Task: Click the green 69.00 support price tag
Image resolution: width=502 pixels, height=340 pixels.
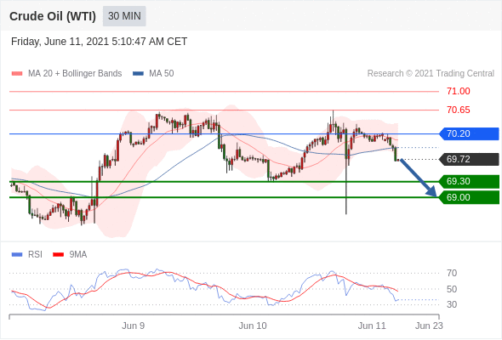Action: [x=469, y=197]
